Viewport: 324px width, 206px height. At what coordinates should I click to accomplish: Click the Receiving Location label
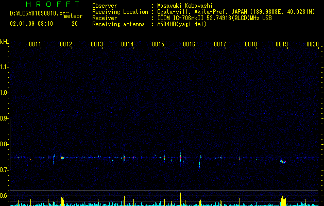click(x=120, y=12)
